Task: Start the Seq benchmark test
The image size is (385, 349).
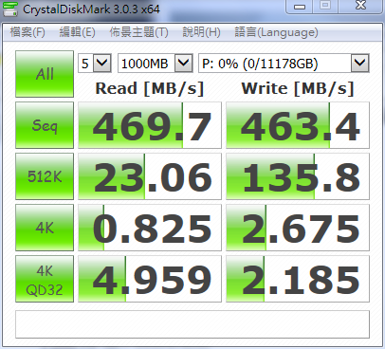Action: click(x=45, y=125)
